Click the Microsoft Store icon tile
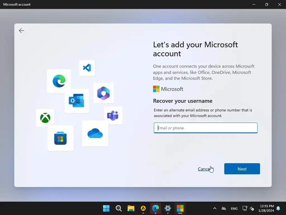Viewport: 286px width, 215px height. click(60, 138)
